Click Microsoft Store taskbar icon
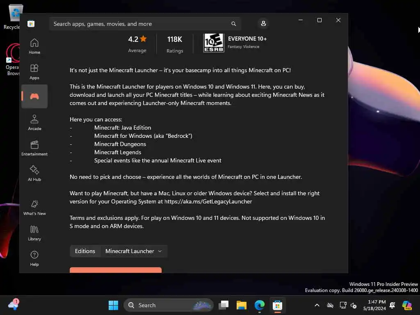 tap(278, 305)
